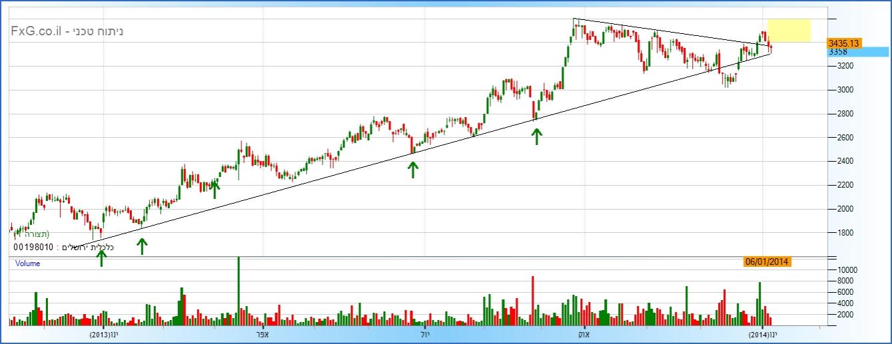Click the green arrow at the 2200 price level
This screenshot has width=892, height=344.
point(215,190)
